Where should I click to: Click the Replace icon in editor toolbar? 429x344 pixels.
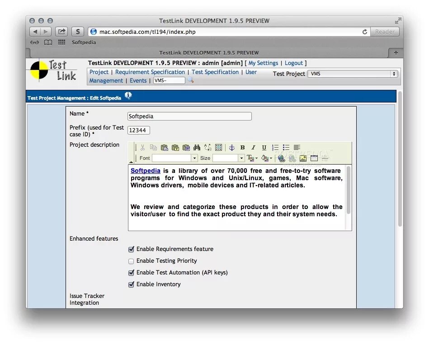[207, 148]
